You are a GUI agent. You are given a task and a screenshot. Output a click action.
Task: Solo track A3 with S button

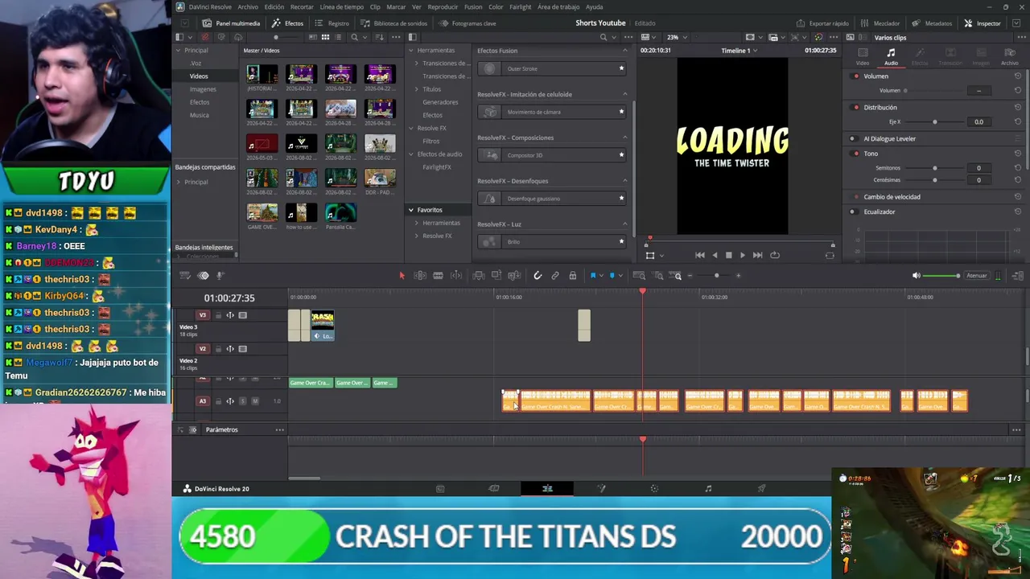242,400
